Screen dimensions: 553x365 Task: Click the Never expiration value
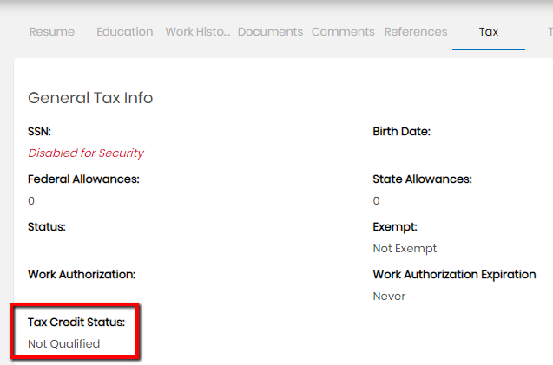coord(389,296)
